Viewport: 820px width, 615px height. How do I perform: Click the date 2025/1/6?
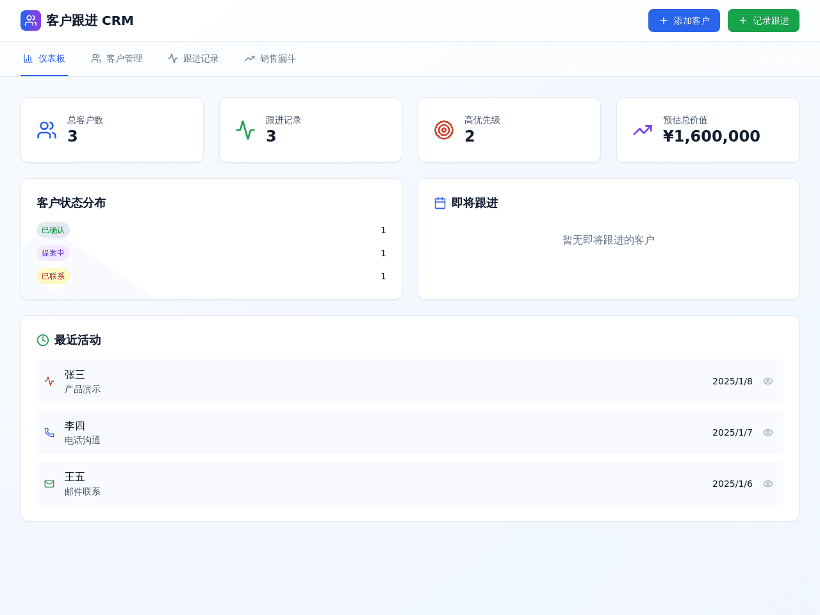[x=732, y=484]
